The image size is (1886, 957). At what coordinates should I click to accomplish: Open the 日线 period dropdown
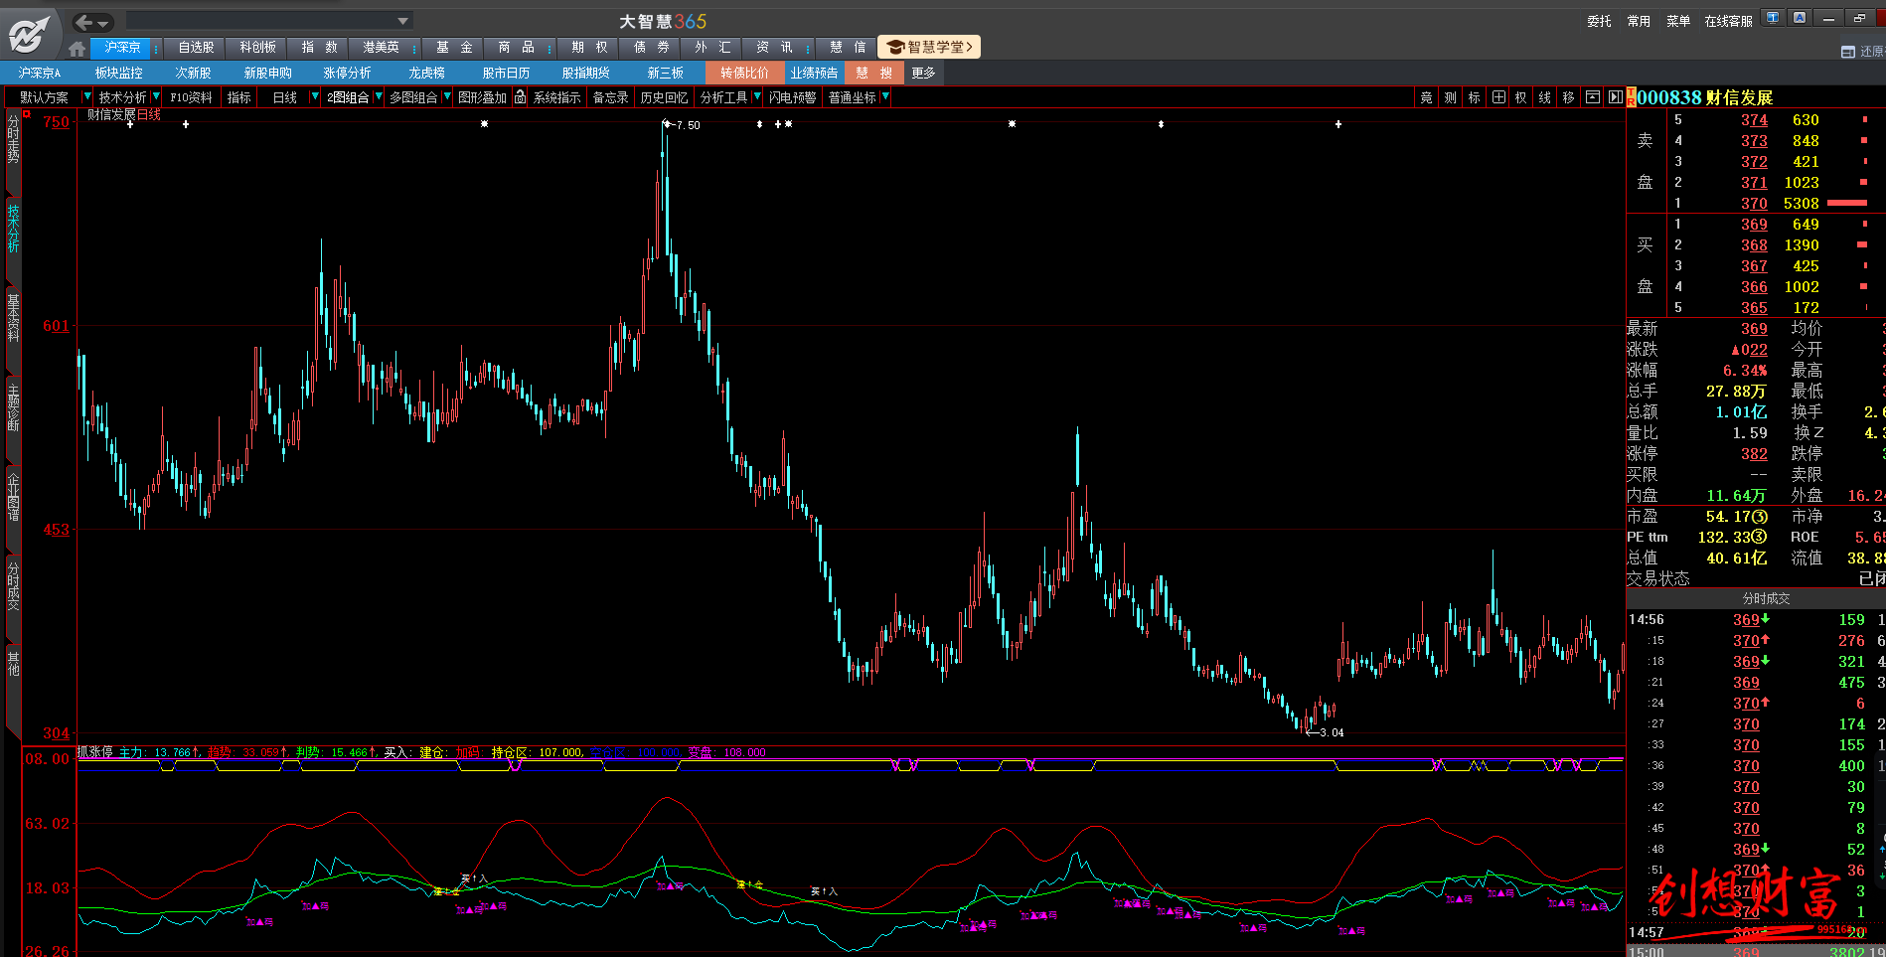pyautogui.click(x=315, y=96)
